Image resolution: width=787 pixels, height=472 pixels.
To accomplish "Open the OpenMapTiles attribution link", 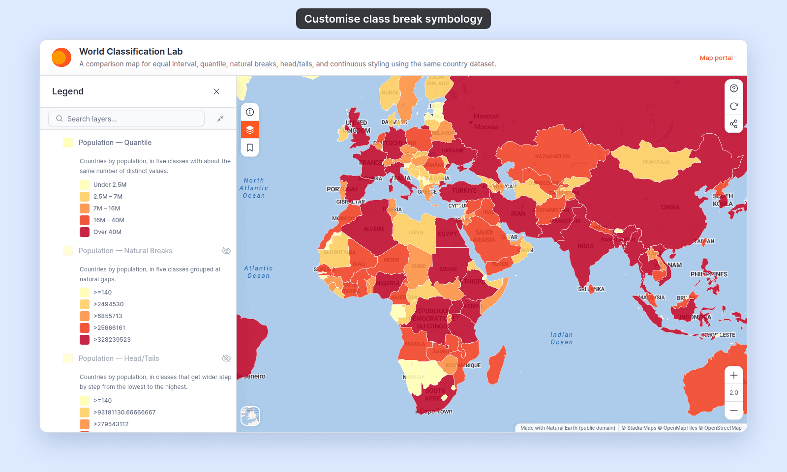I will pyautogui.click(x=678, y=428).
